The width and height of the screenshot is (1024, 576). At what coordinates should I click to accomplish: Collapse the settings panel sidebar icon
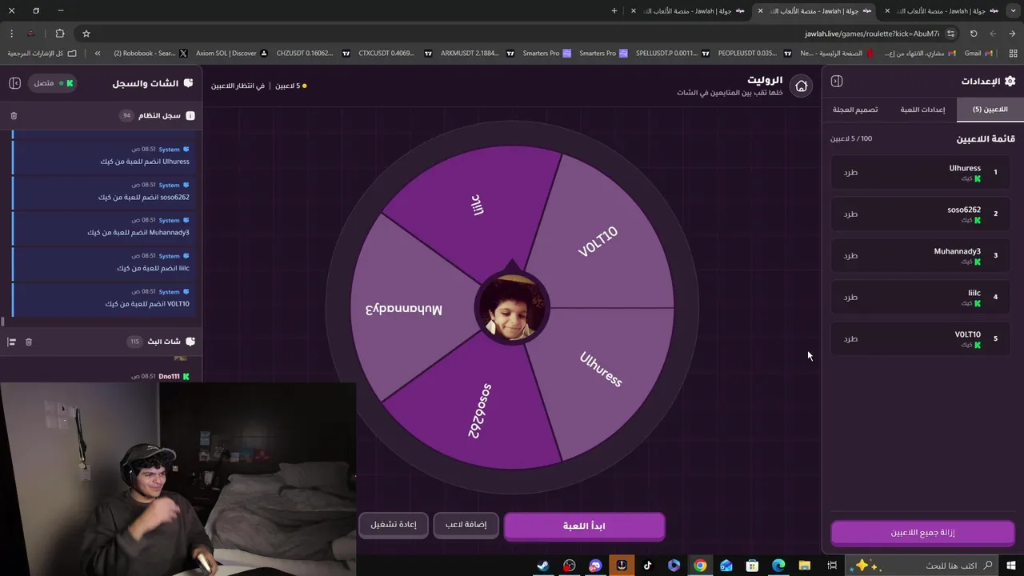837,81
